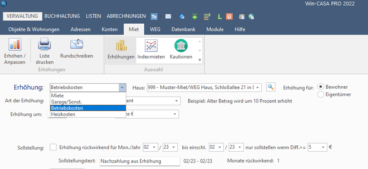Click the globe with document icon
368x169 pixels.
point(251,17)
